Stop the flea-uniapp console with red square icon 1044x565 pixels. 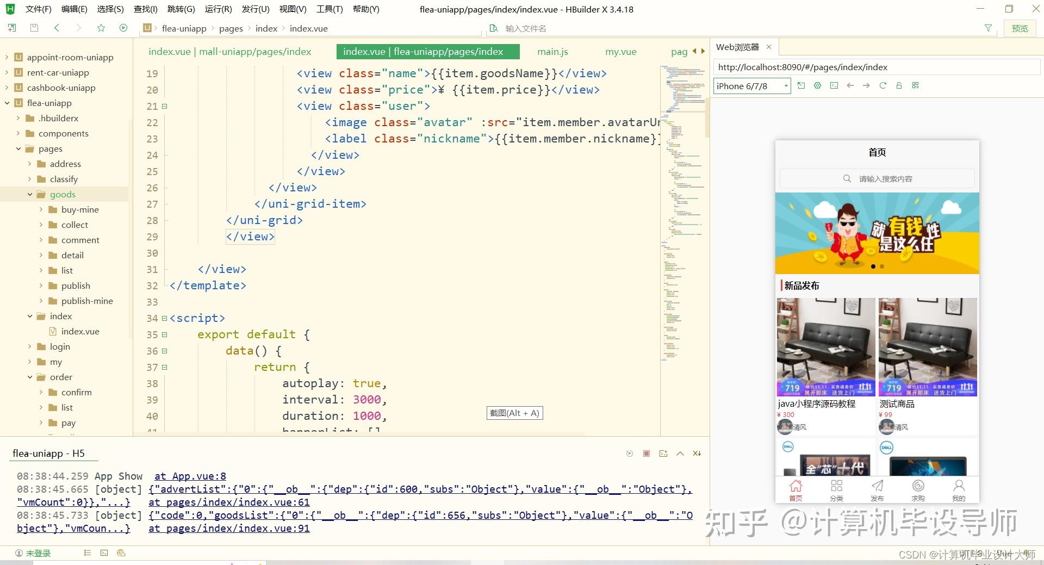point(646,453)
